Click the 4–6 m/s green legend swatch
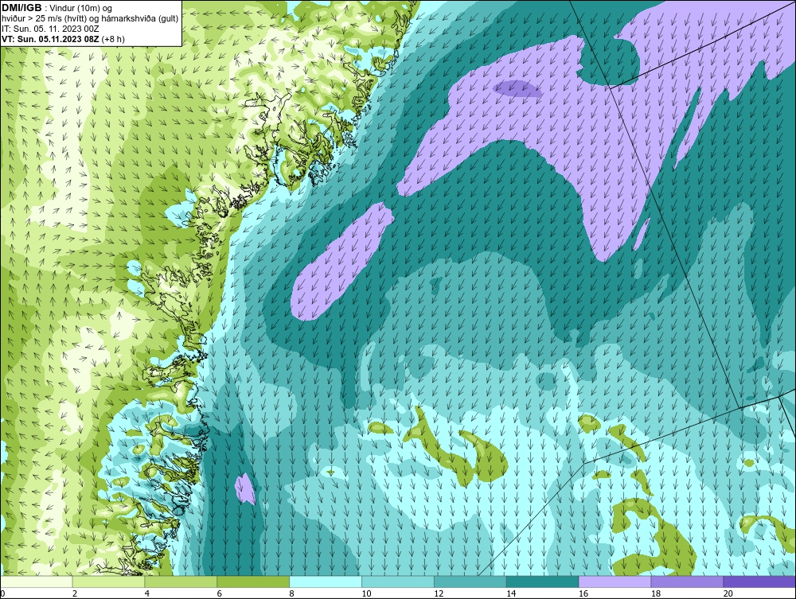This screenshot has height=599, width=796. coord(181,581)
